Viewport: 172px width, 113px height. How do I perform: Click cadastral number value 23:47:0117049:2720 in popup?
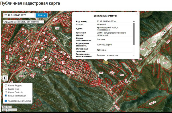106,21
